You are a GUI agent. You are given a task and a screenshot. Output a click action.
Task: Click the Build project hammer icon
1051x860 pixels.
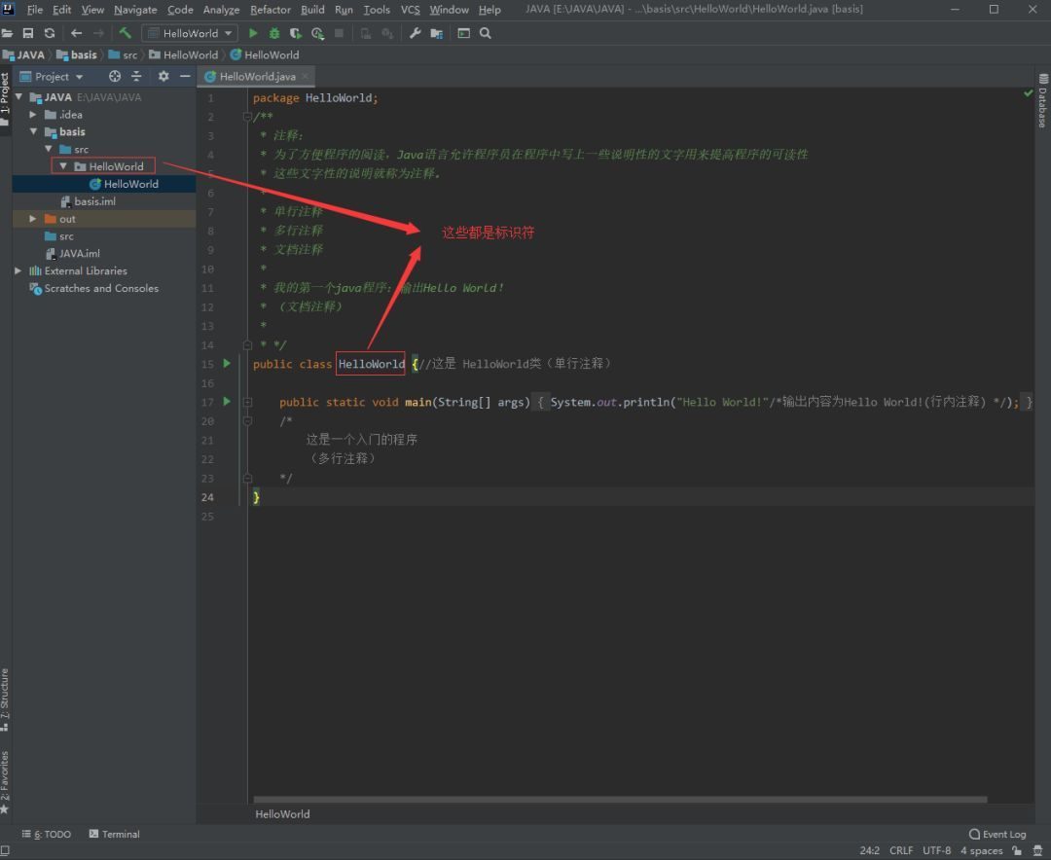[x=126, y=33]
